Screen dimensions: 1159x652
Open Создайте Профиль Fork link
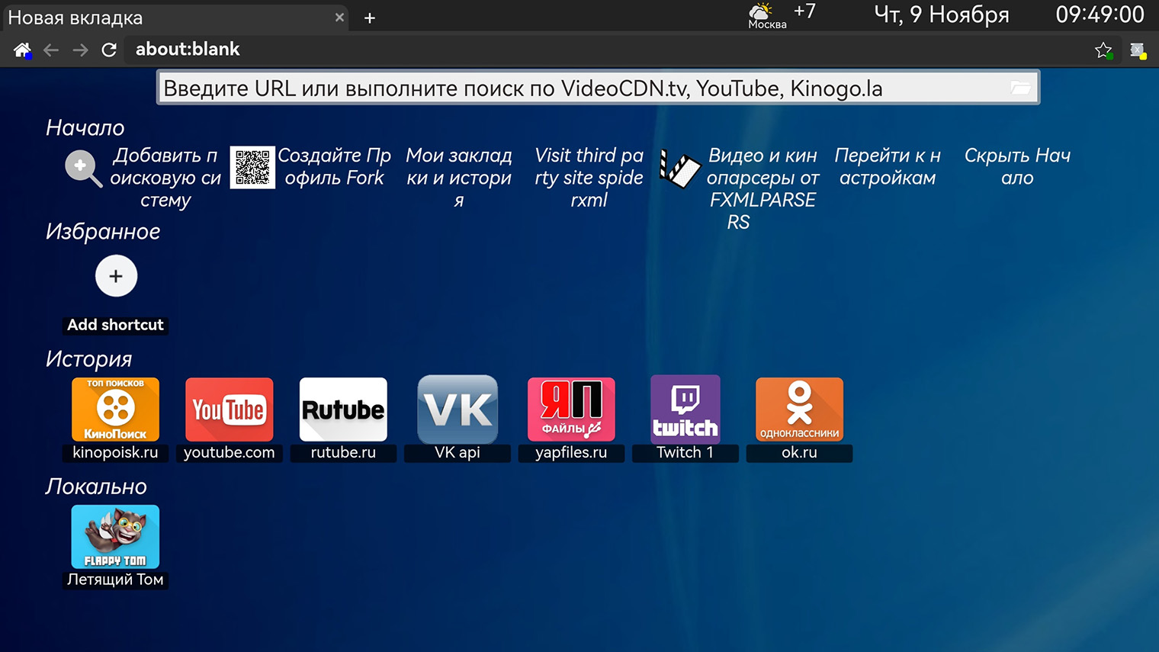pyautogui.click(x=334, y=166)
